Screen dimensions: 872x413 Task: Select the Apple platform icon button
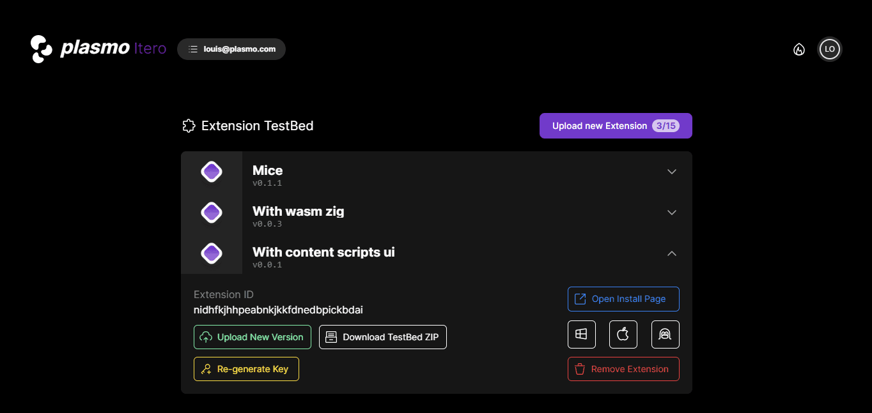(x=623, y=334)
